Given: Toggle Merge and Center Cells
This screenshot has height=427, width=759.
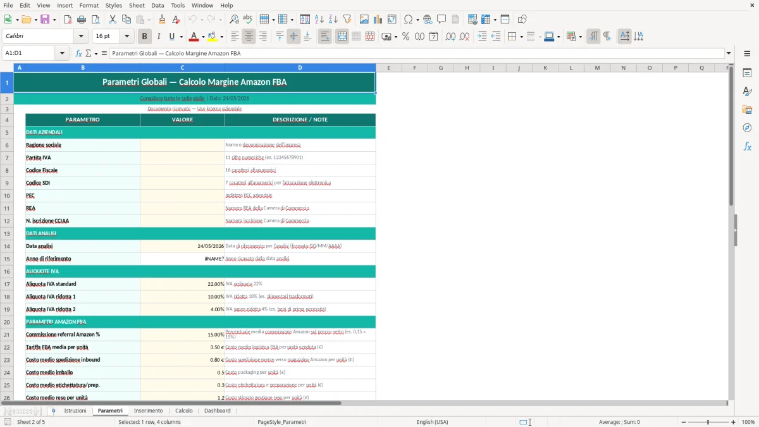Looking at the screenshot, I should 342,37.
